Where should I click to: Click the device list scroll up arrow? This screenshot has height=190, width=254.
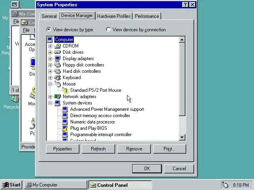[182, 40]
